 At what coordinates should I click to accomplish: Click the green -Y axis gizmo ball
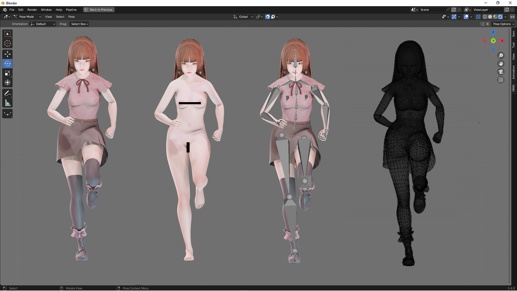point(493,41)
